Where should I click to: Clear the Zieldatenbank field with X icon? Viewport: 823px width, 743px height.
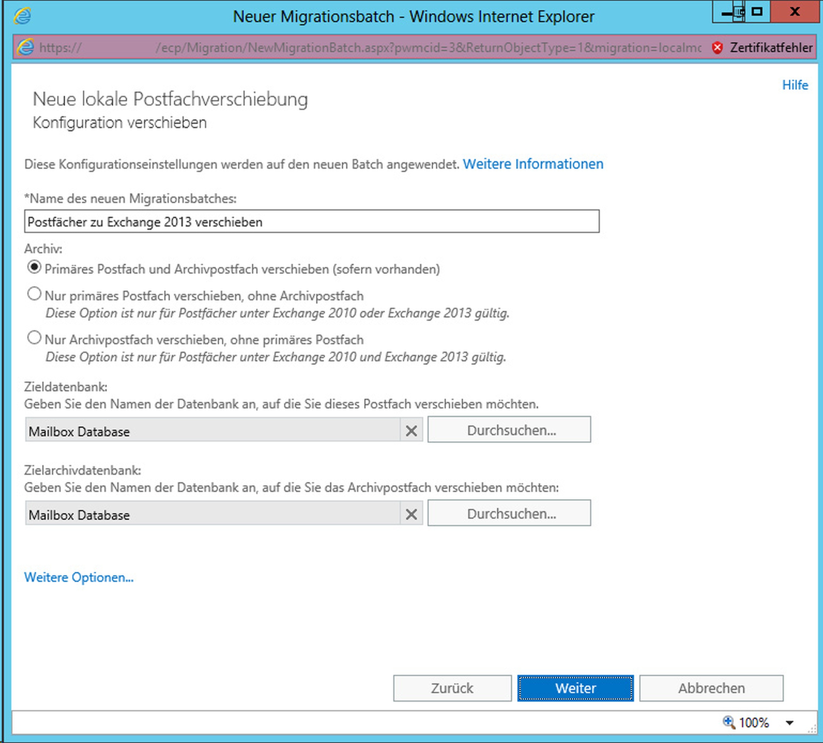pos(411,431)
